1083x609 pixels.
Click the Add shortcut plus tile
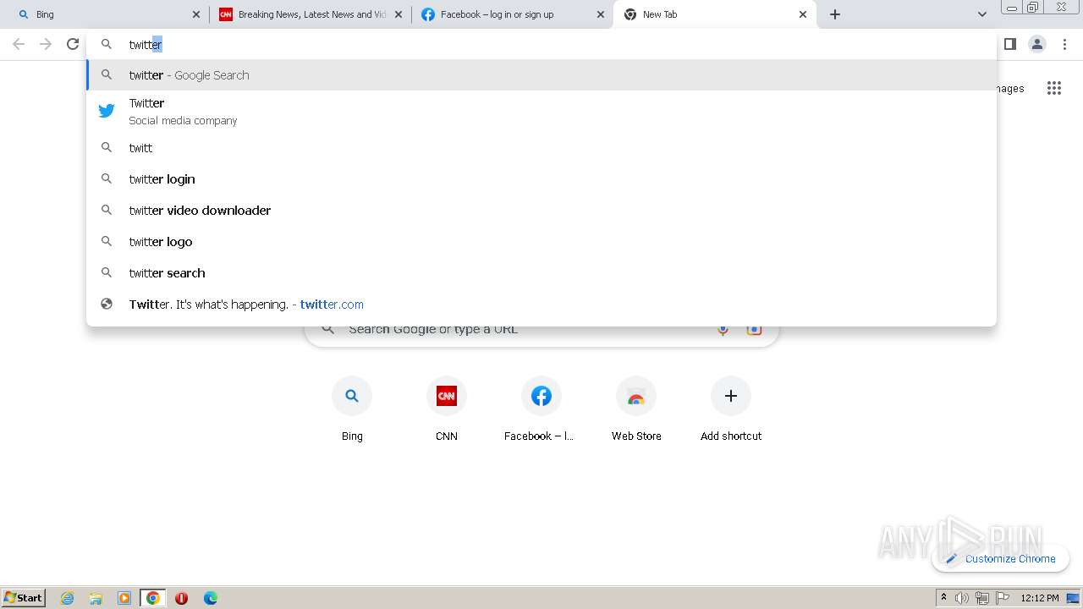click(731, 410)
